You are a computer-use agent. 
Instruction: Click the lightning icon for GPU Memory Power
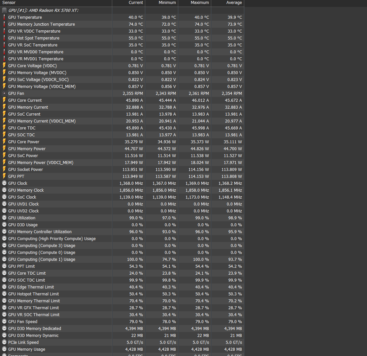pyautogui.click(x=4, y=149)
